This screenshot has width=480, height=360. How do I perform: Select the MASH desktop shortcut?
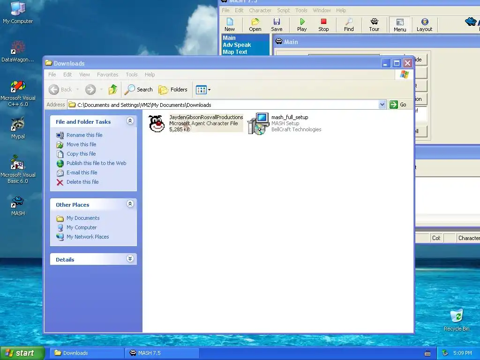[x=18, y=206]
